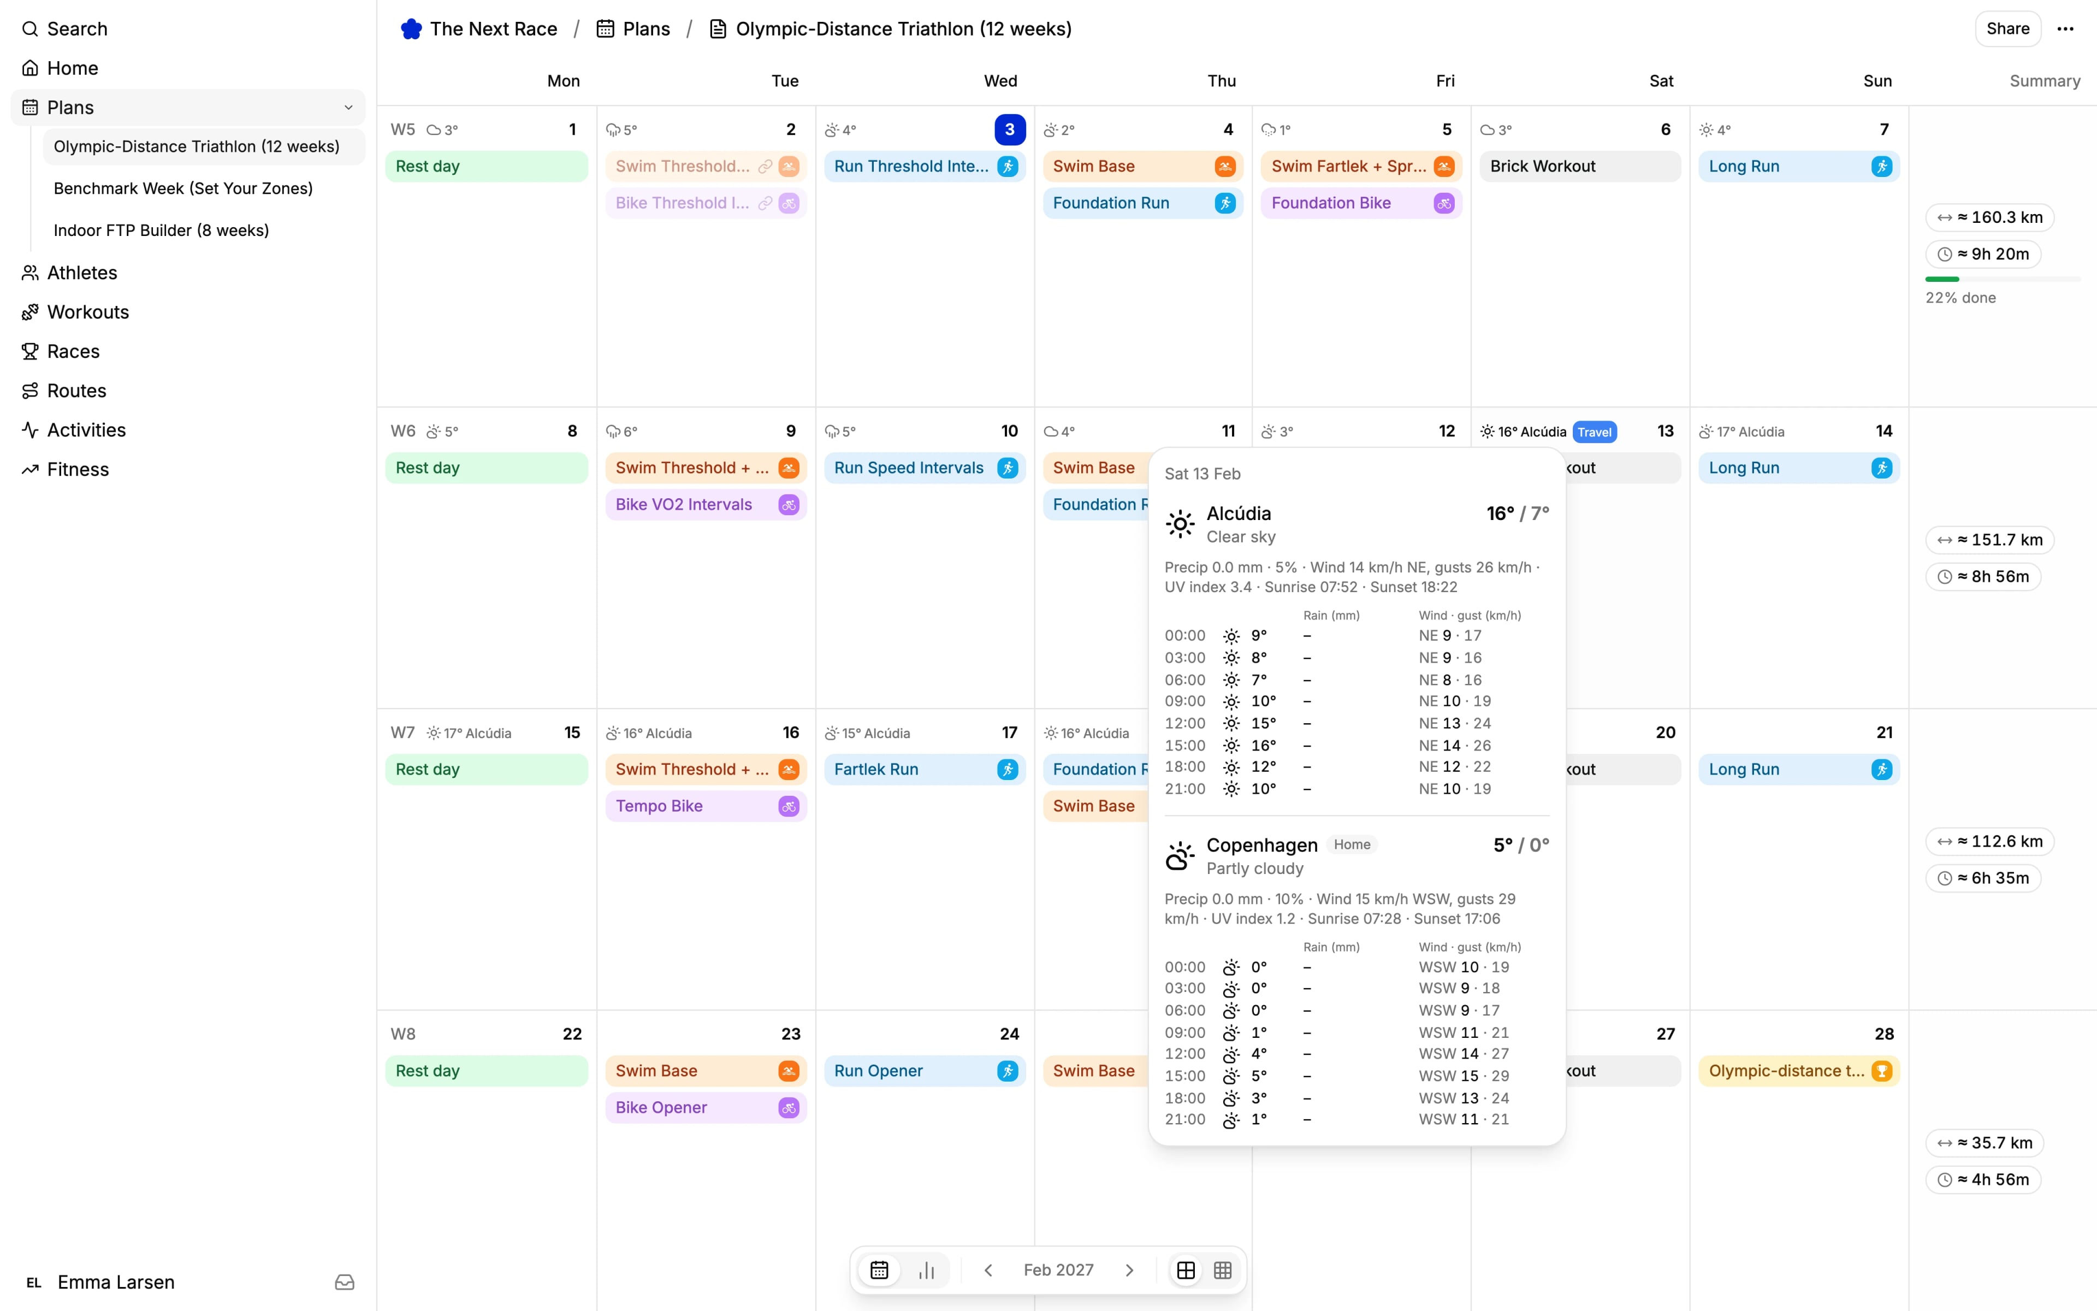Click weather 17° Alcúdia on Sunday 14
2097x1311 pixels.
coord(1741,432)
